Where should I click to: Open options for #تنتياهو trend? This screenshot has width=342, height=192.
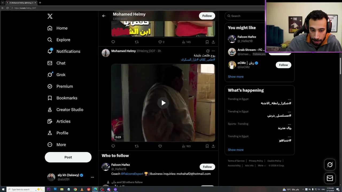pos(289,137)
